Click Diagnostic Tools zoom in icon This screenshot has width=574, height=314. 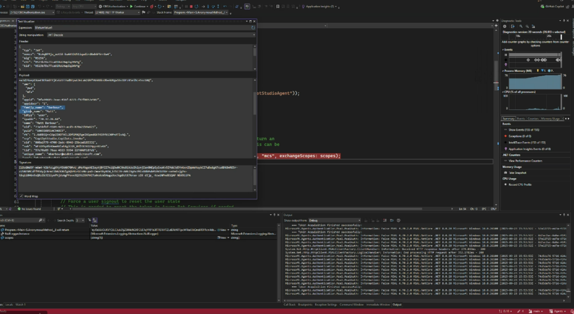[x=521, y=26]
